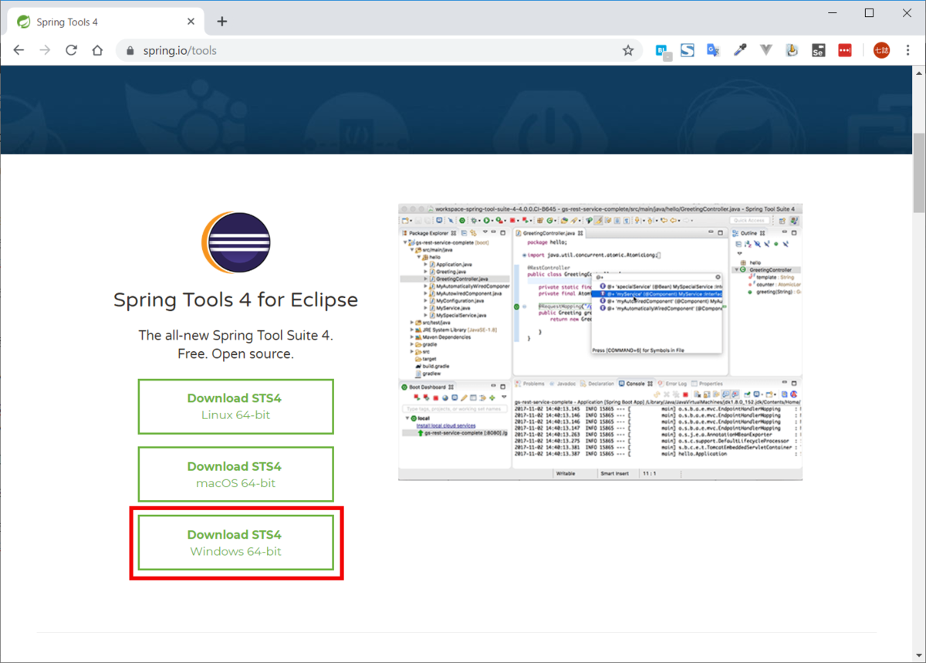Open the user profile avatar menu

coord(882,50)
